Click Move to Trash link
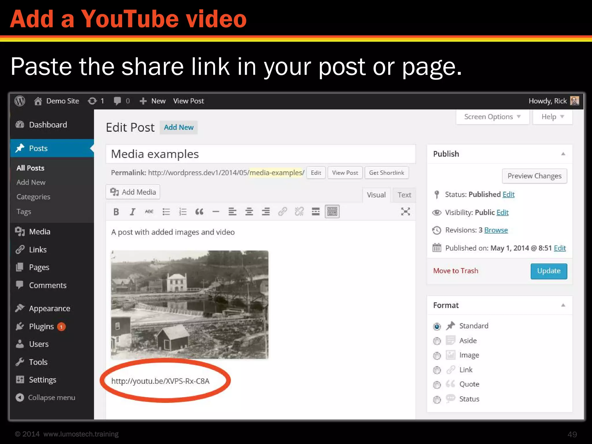The image size is (592, 444). pos(456,271)
